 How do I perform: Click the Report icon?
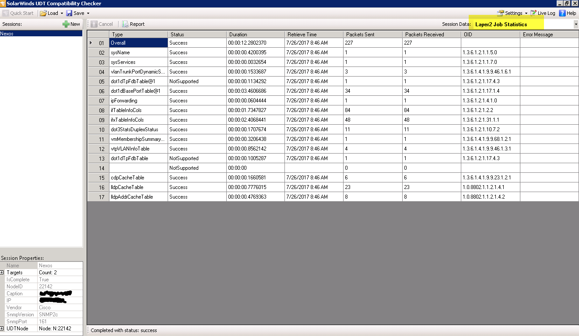point(125,24)
